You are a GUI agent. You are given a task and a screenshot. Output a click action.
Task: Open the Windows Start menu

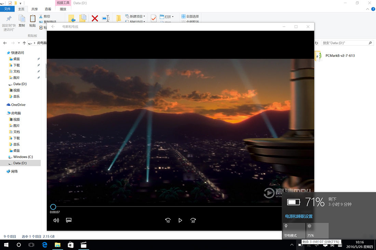6,245
